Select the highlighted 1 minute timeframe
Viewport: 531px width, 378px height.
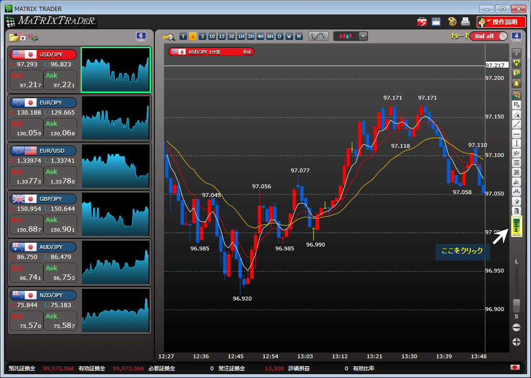[x=193, y=37]
